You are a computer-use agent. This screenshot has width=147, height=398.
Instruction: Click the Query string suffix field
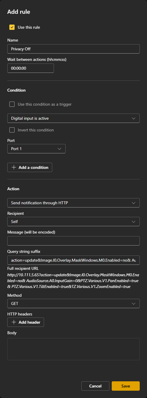(x=73, y=260)
